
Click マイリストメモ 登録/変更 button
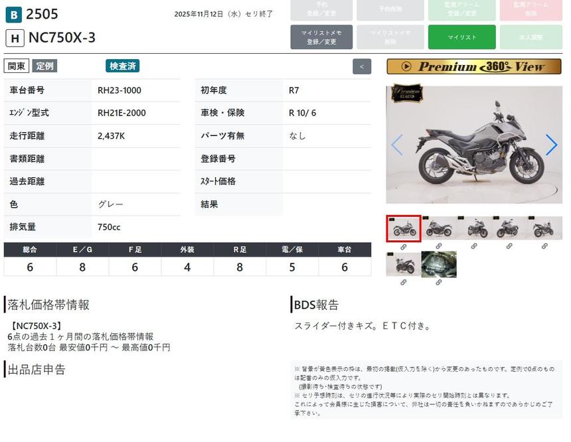coord(321,37)
